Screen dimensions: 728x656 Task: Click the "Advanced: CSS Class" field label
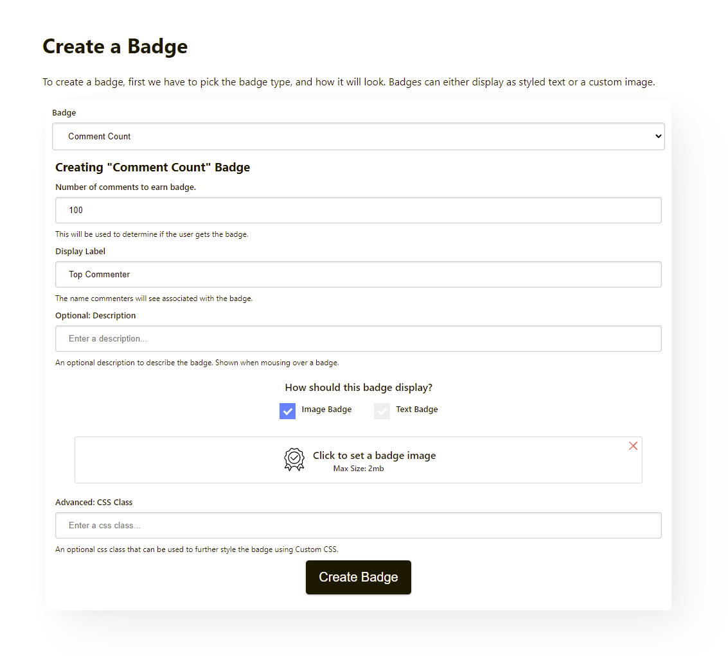(94, 503)
